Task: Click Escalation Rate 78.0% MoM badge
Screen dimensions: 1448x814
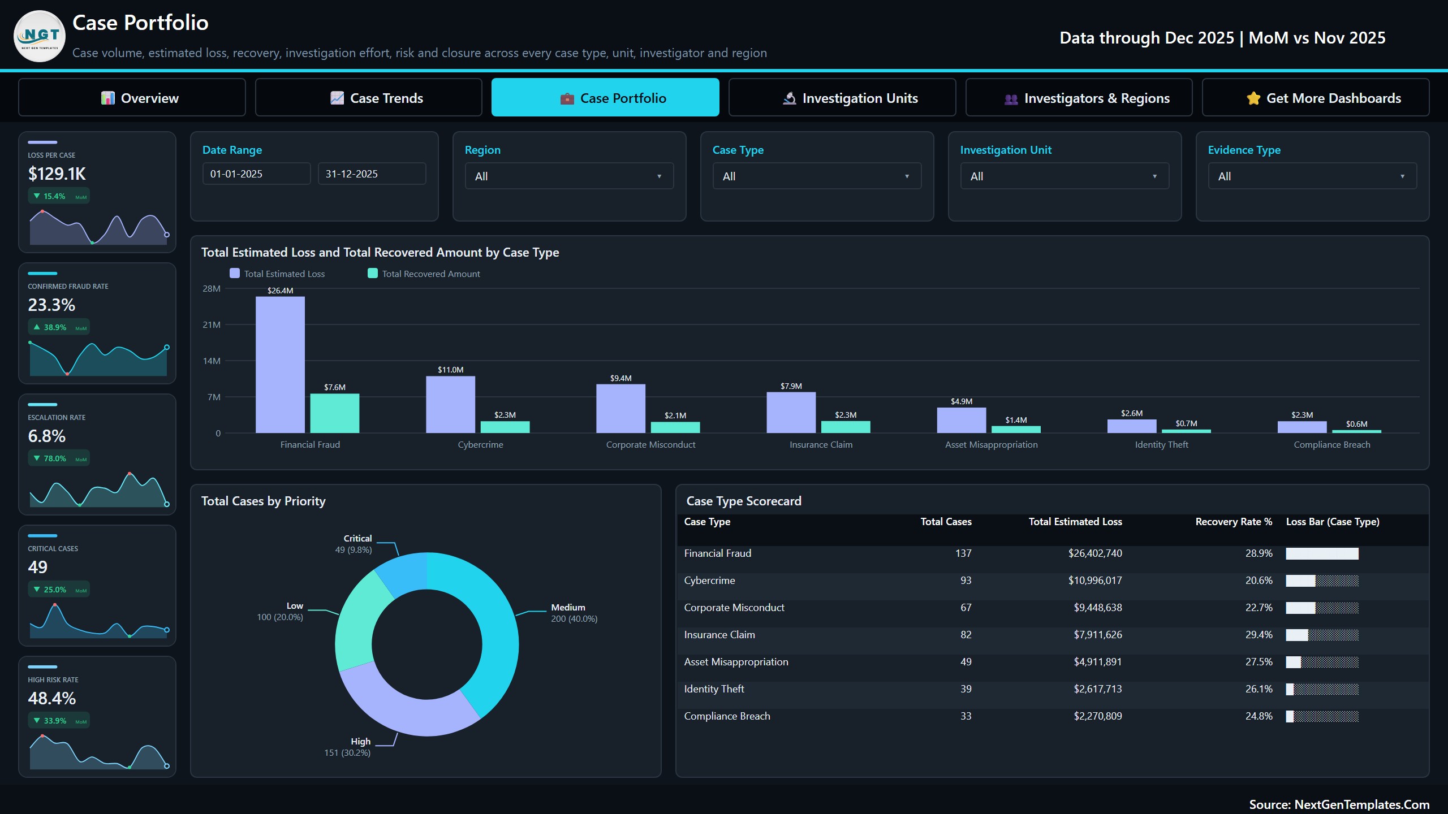Action: [x=59, y=458]
